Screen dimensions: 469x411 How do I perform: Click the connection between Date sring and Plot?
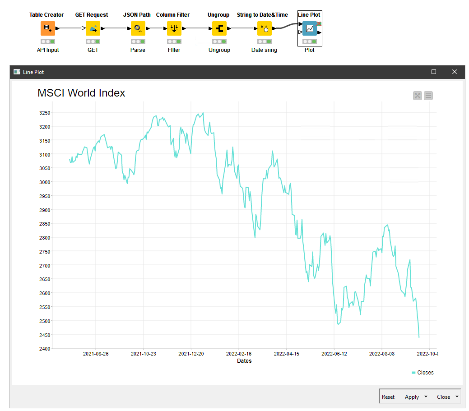coord(287,26)
